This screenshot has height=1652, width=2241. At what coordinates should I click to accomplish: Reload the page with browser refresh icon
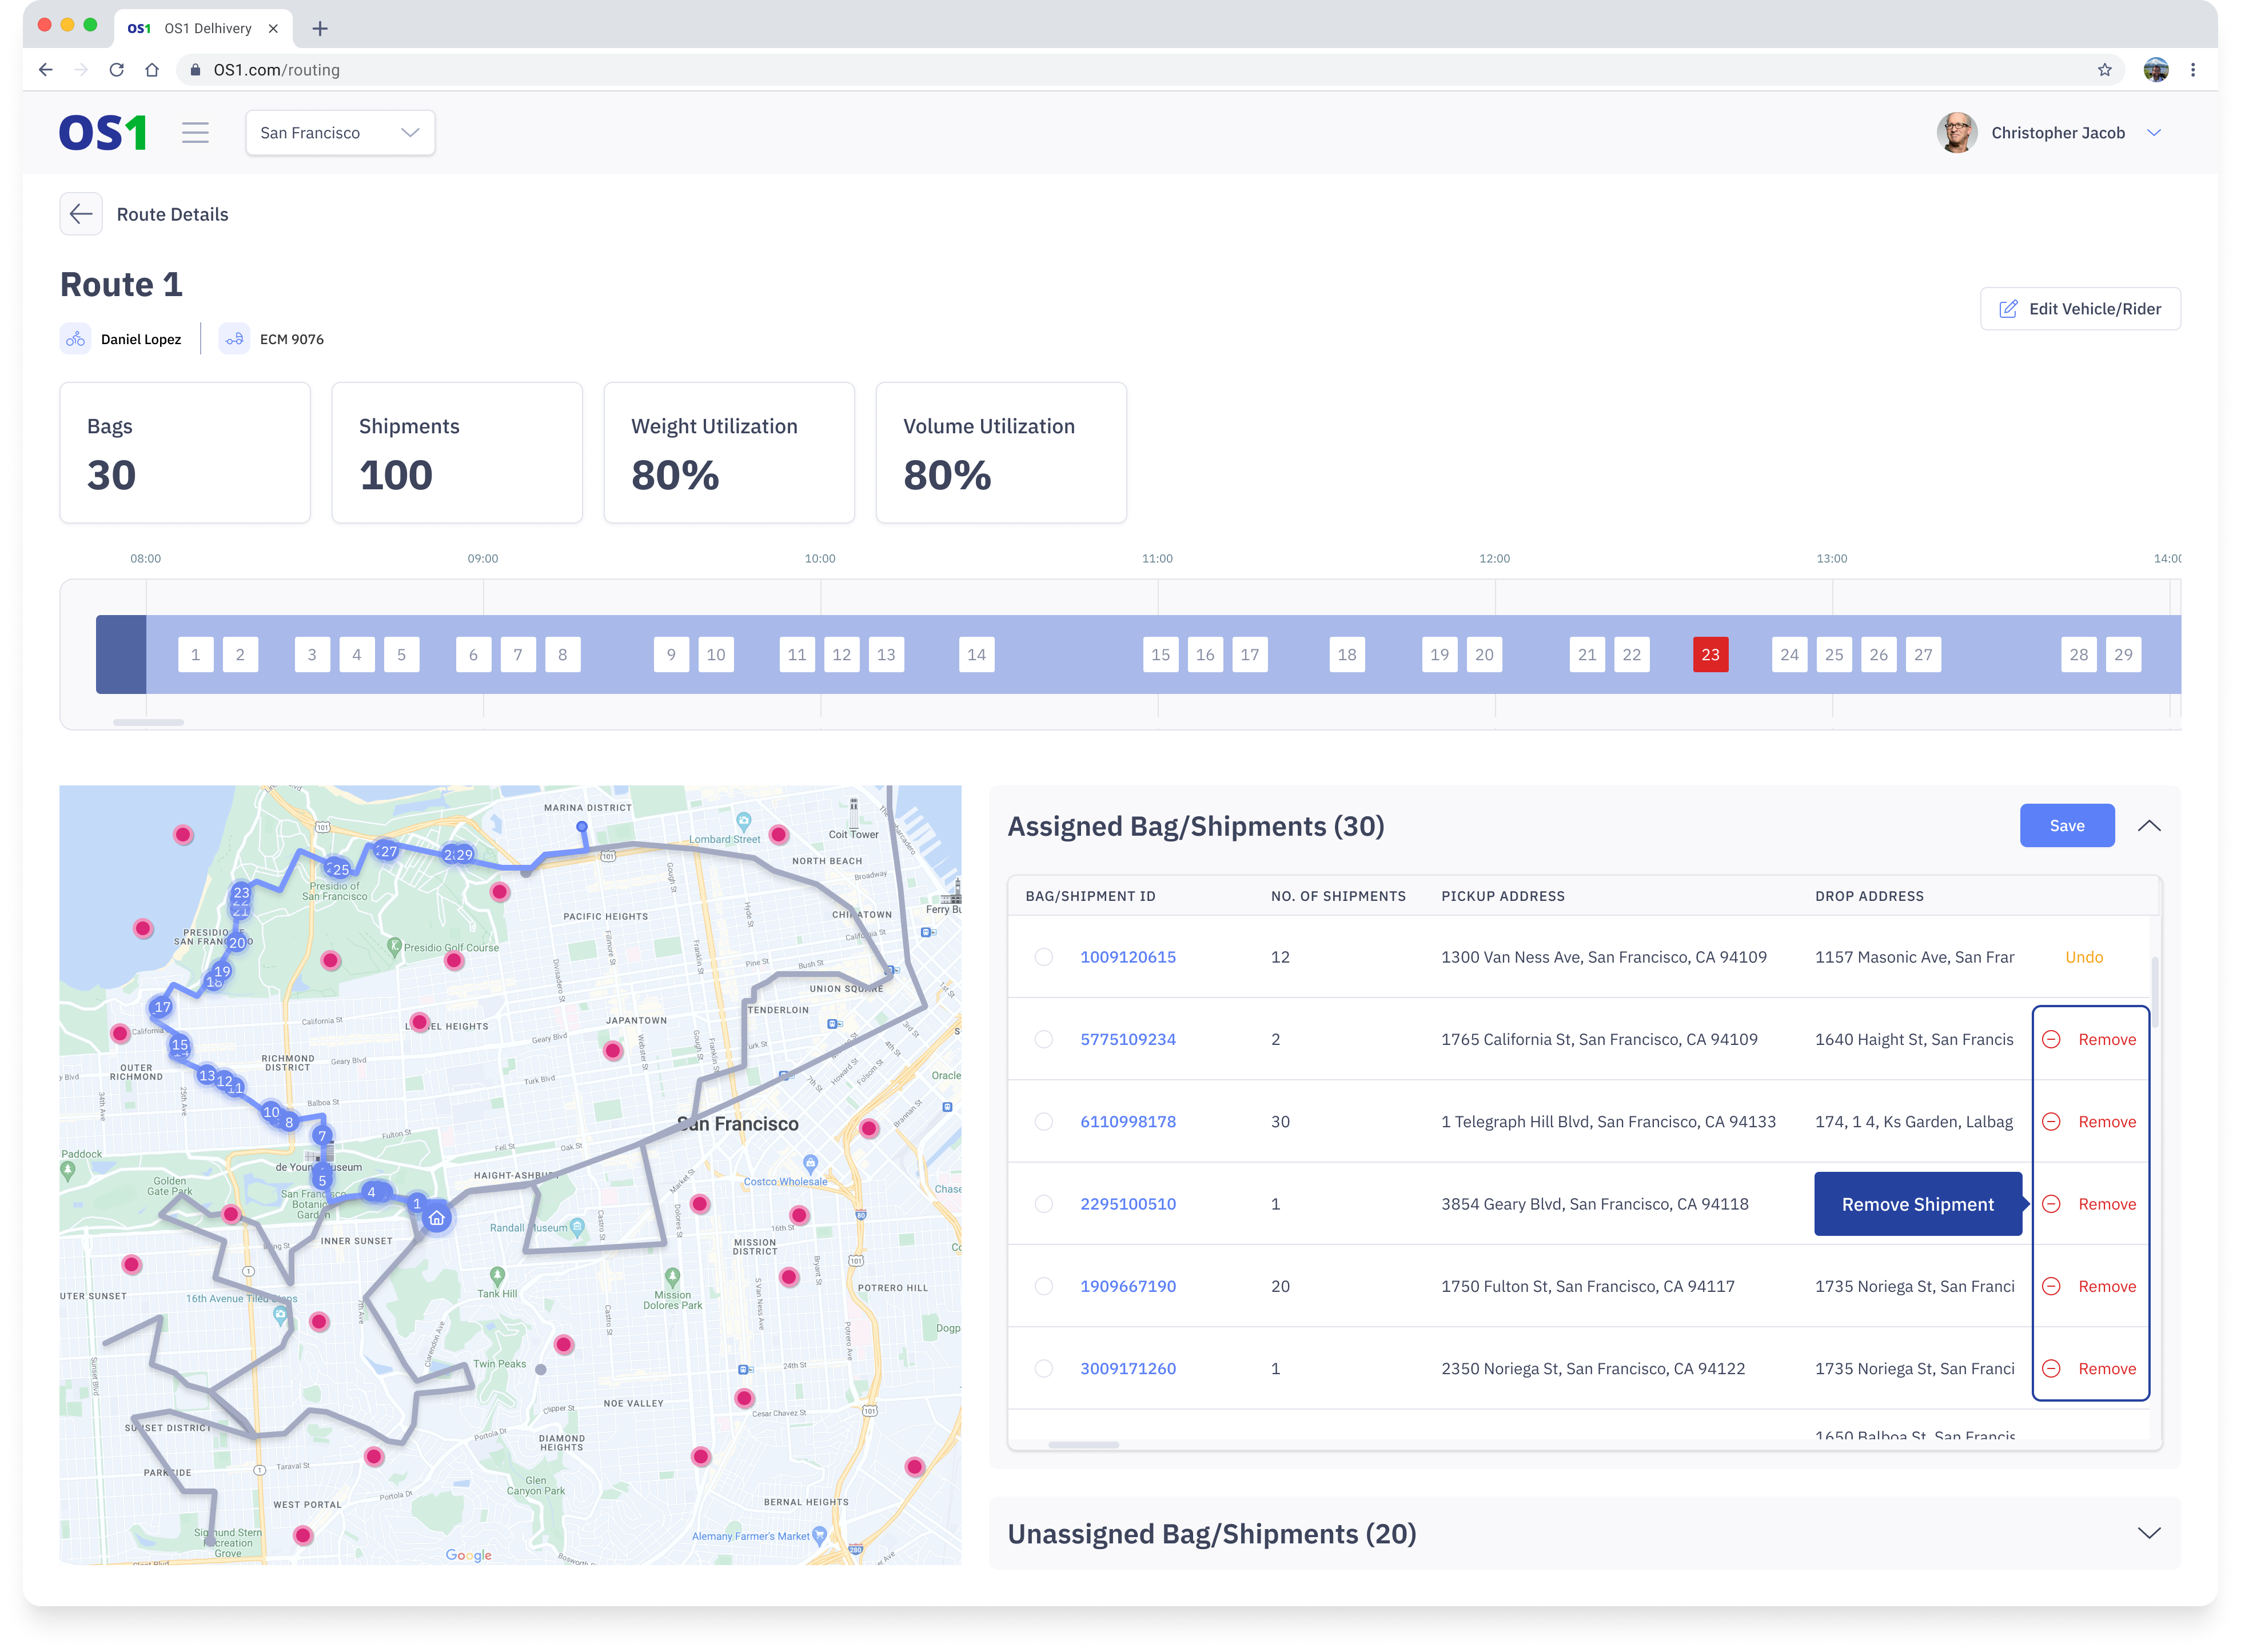pos(117,70)
